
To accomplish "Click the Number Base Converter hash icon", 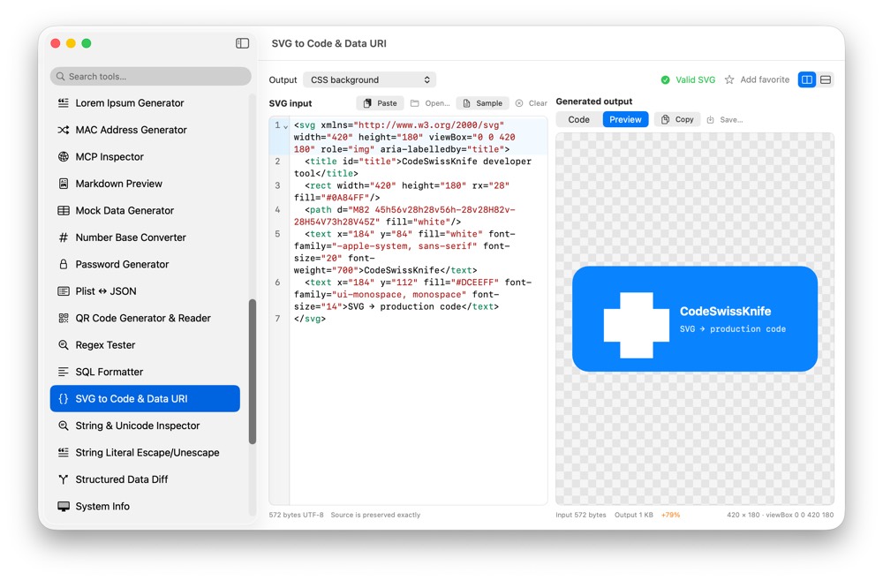I will (x=64, y=237).
